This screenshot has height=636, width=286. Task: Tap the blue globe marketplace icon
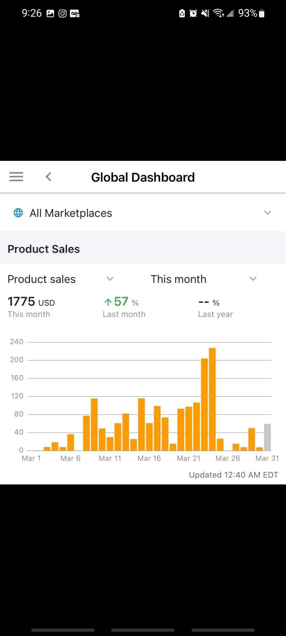[x=18, y=213]
